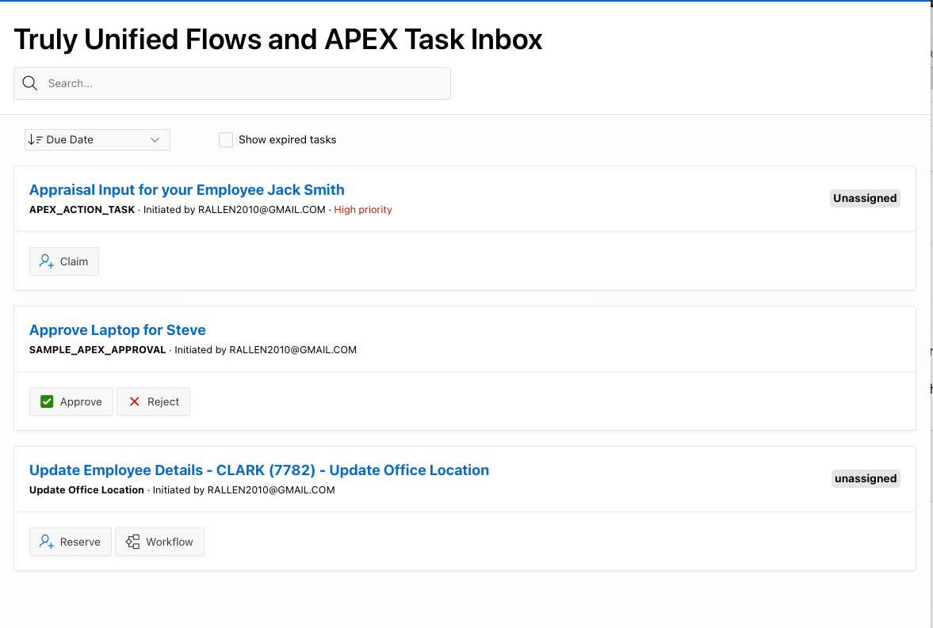Click the person-plus icon on Reserve
933x628 pixels.
(x=47, y=542)
